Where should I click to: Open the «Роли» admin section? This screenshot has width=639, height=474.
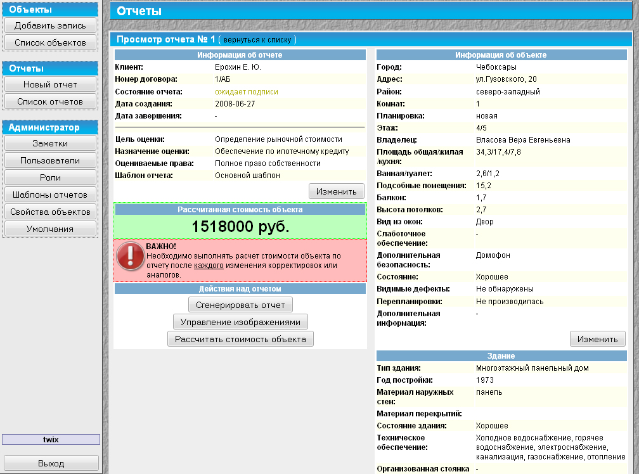coord(50,177)
